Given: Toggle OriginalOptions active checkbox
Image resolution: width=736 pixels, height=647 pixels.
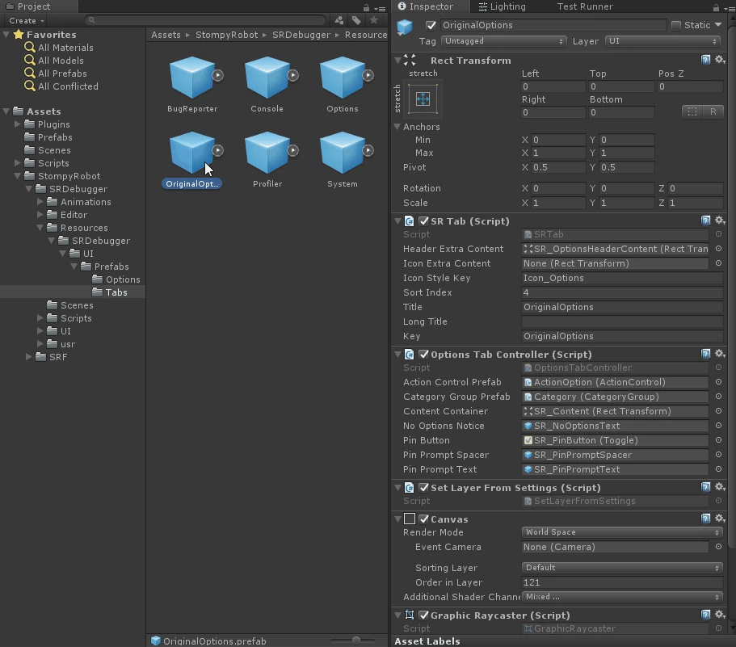Looking at the screenshot, I should 431,25.
